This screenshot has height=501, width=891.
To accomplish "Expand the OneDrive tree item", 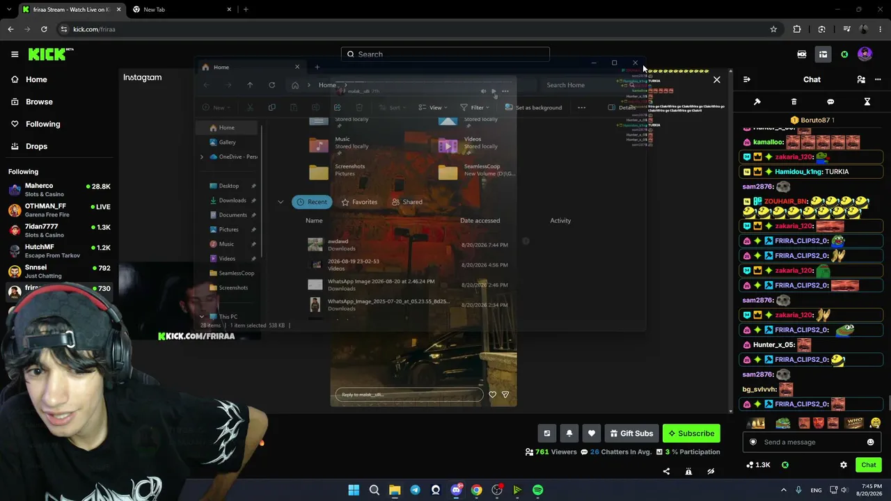I will pyautogui.click(x=202, y=157).
